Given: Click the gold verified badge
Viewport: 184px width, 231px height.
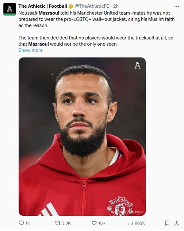Looking at the screenshot, I should click(71, 6).
